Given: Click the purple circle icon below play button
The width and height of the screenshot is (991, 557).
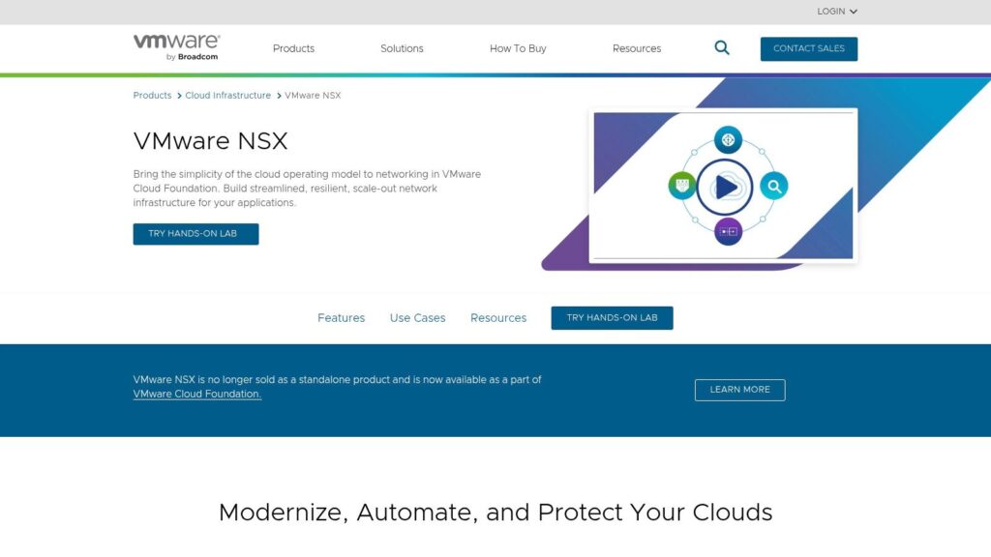Looking at the screenshot, I should point(728,231).
